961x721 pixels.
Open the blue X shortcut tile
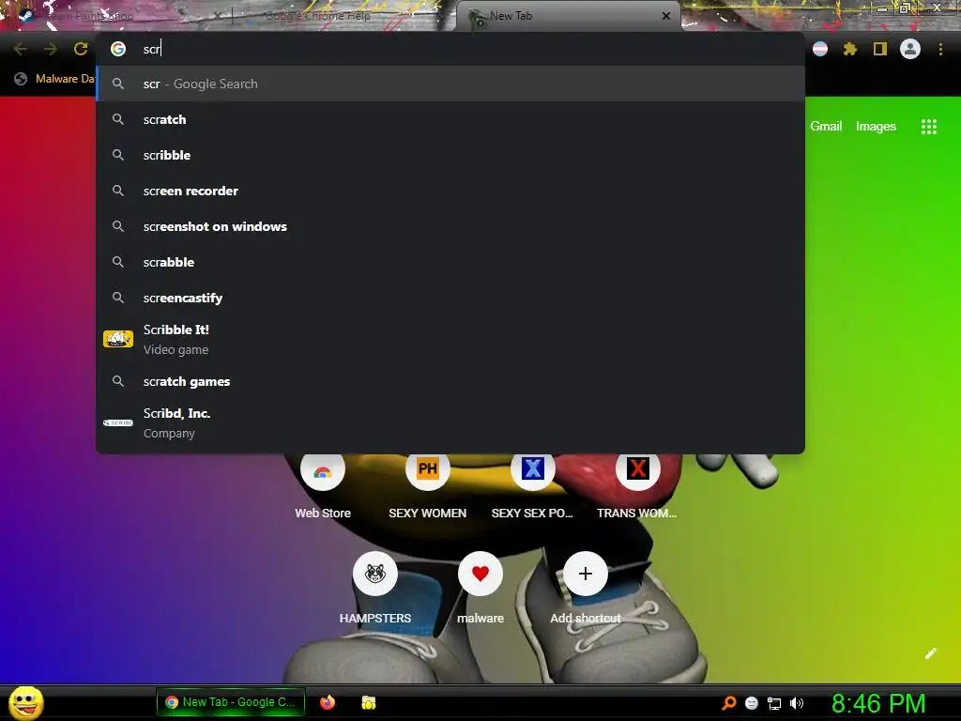533,485
